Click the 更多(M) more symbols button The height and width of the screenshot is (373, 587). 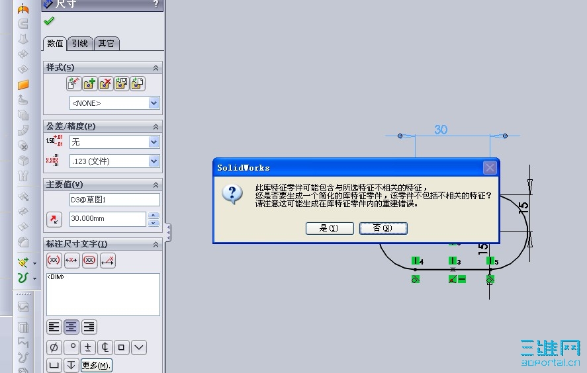[x=97, y=366]
